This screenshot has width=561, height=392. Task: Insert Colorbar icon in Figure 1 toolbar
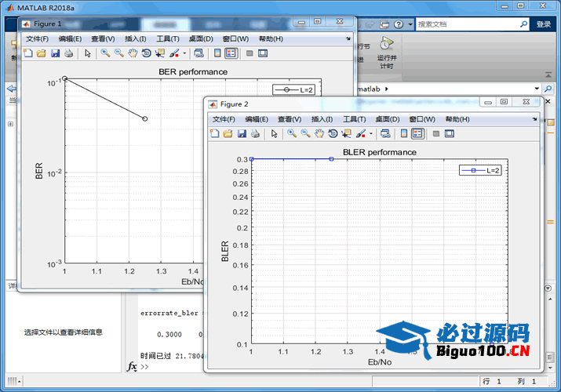point(217,53)
